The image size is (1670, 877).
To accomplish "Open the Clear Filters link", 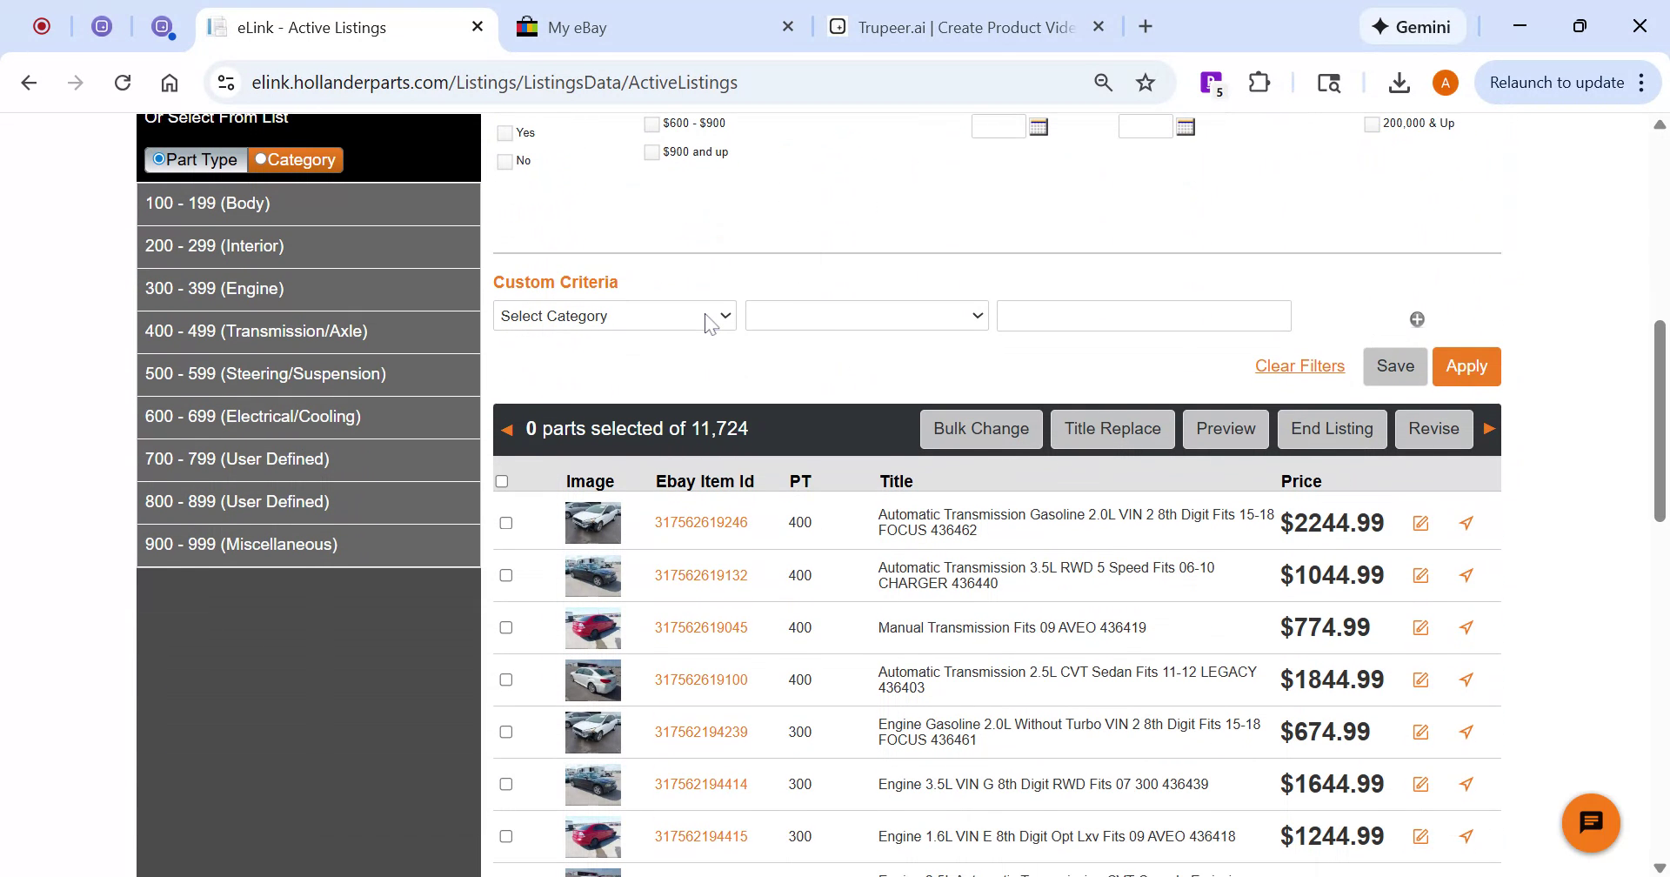I will pyautogui.click(x=1299, y=365).
